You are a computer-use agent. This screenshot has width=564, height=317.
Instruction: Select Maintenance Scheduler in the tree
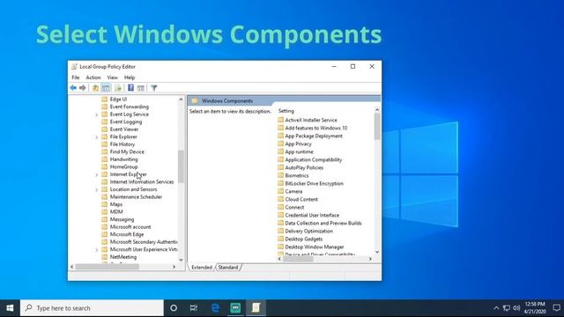point(136,197)
